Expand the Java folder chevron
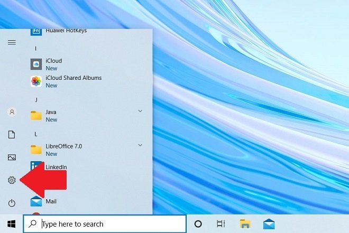Screen dimensions: 349x233 [140, 111]
